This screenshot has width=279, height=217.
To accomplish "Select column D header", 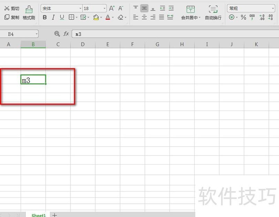I will click(x=83, y=44).
